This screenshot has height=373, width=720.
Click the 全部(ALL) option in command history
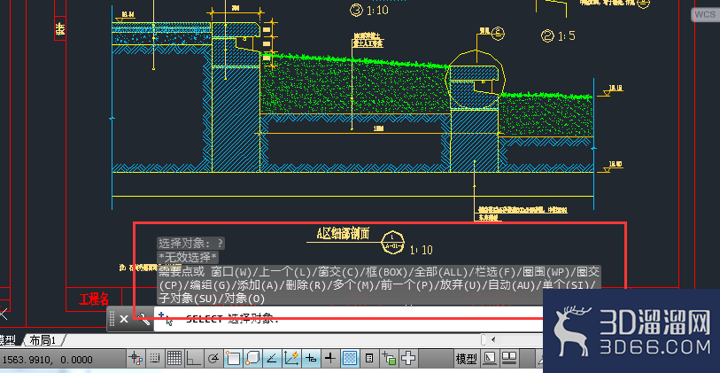tap(442, 271)
